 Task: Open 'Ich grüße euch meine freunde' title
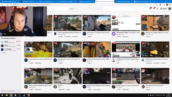154,86
